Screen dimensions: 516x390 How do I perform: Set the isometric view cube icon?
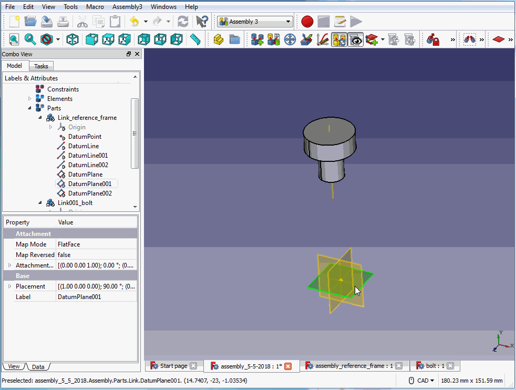[73, 39]
